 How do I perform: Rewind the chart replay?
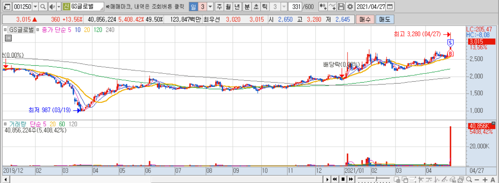coord(335,180)
